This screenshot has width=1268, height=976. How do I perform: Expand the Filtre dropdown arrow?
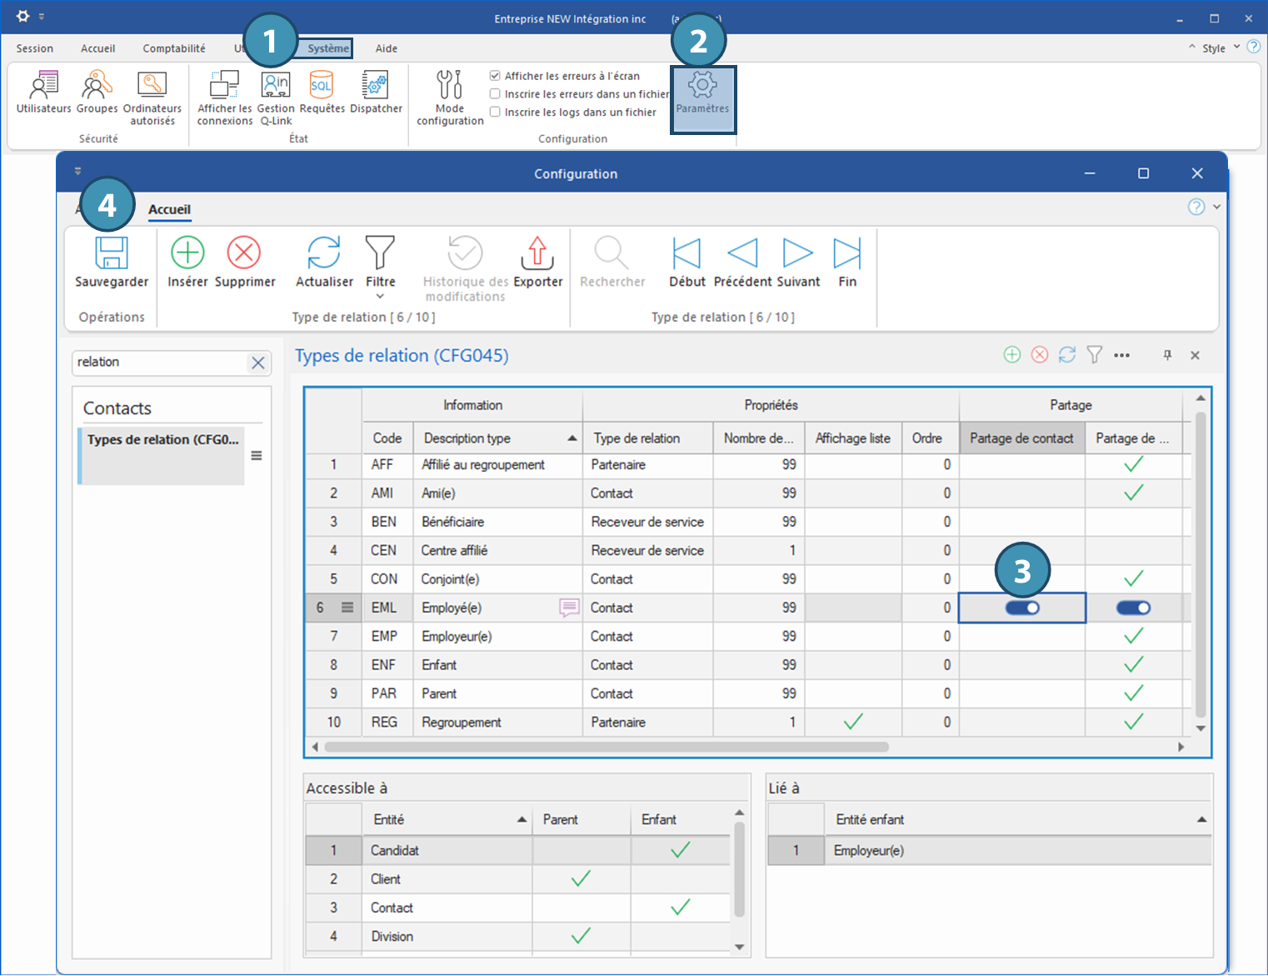click(380, 297)
